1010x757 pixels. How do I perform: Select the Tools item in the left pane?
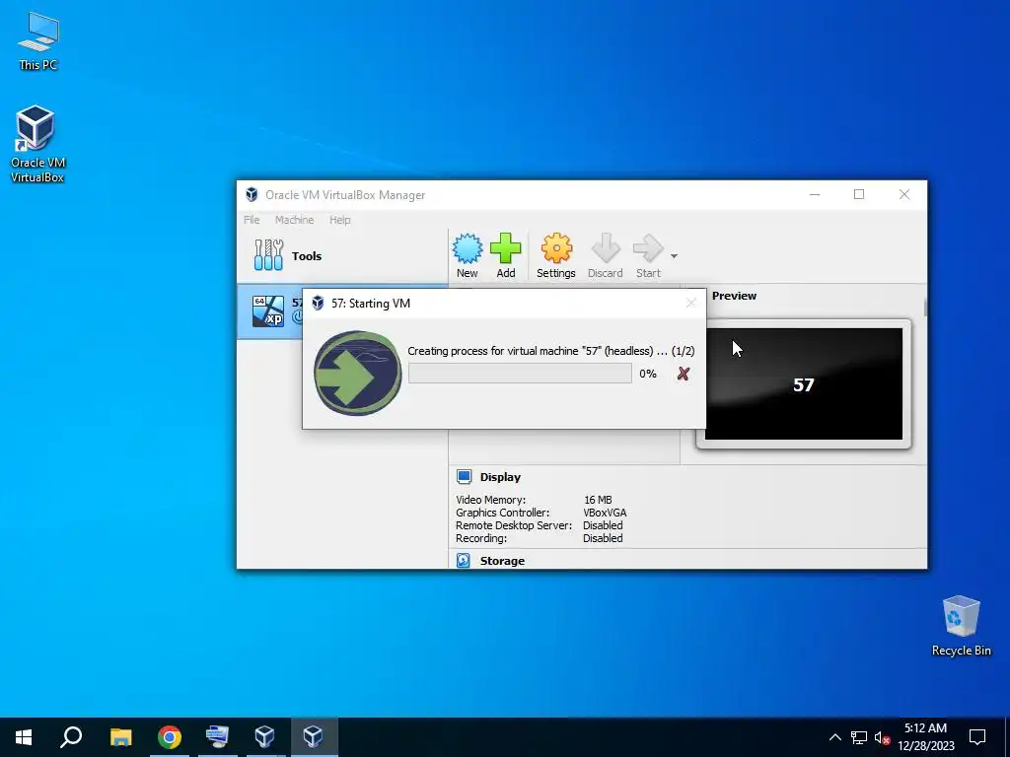[342, 255]
